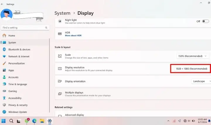Click the Privacy shield icon

pos(4,105)
